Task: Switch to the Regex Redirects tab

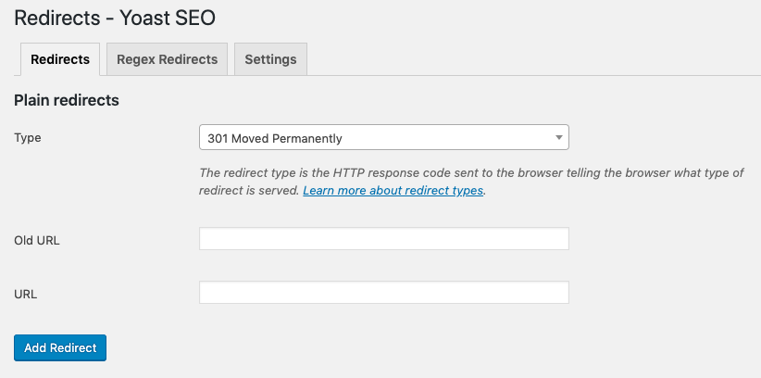Action: (x=167, y=59)
